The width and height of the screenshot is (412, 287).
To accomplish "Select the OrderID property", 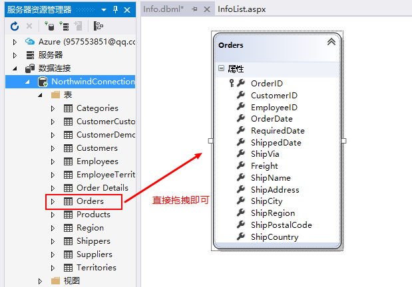I will click(267, 84).
